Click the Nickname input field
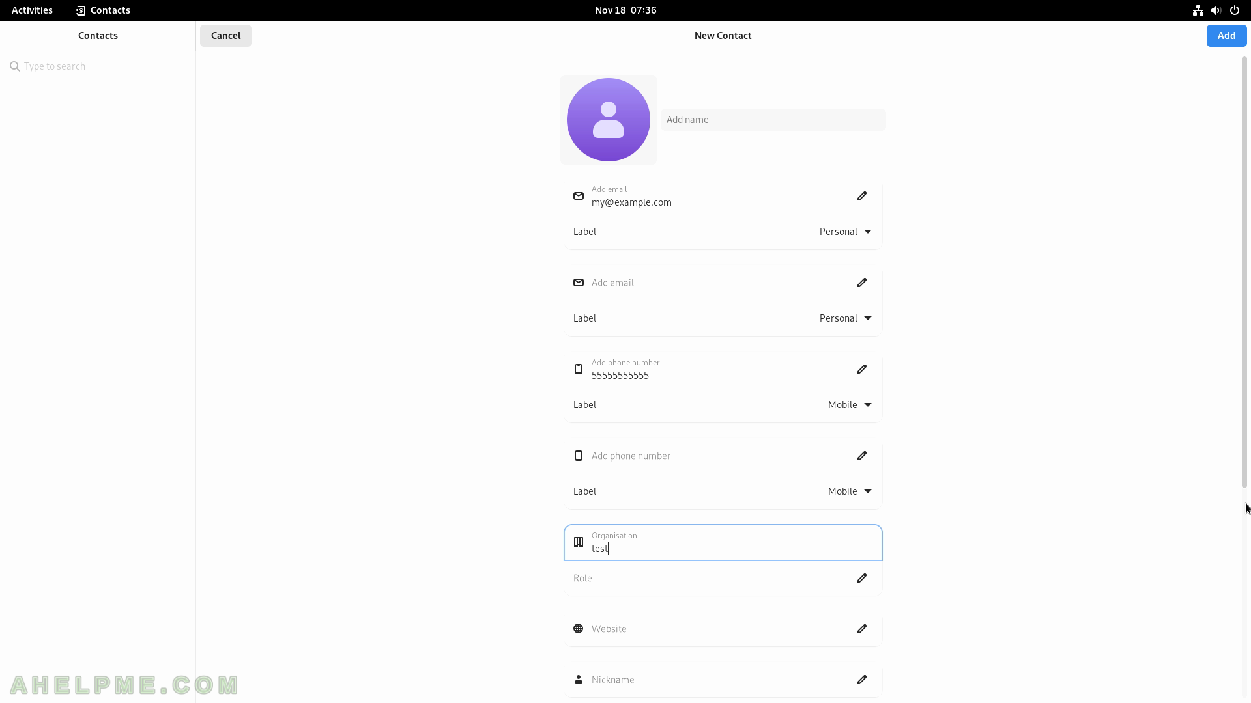 (x=723, y=680)
